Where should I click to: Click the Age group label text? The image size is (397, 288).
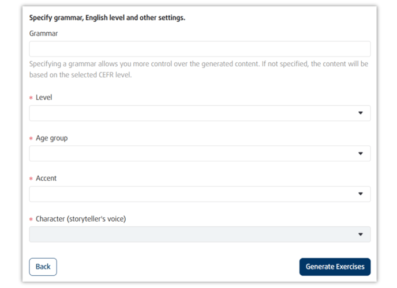tap(51, 138)
